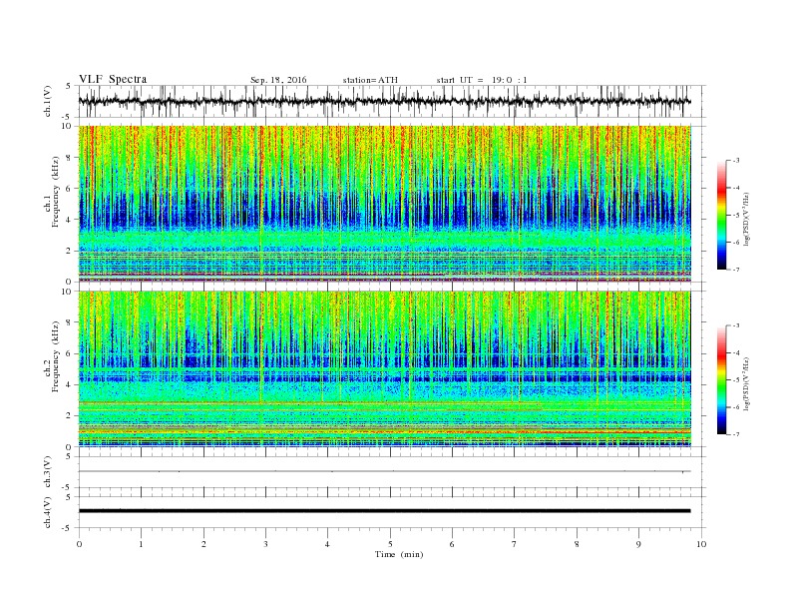Click the time axis tick label "6"
Screen dimensions: 790x611
point(452,544)
